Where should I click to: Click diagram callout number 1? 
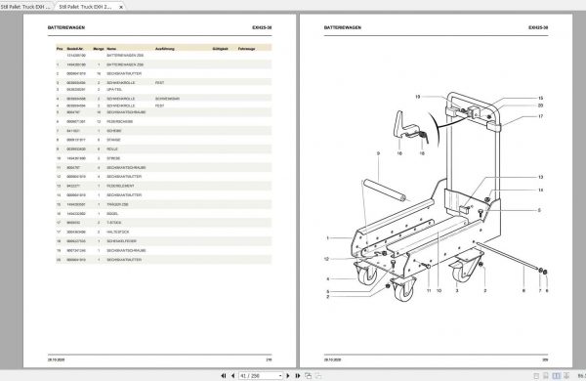coord(328,237)
